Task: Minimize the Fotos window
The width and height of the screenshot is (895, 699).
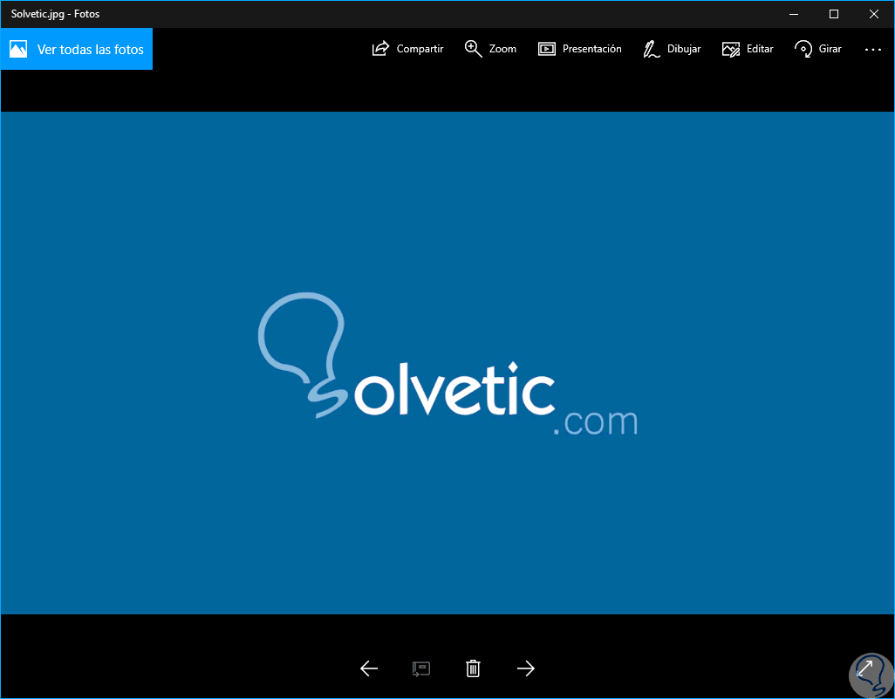Action: [x=794, y=14]
